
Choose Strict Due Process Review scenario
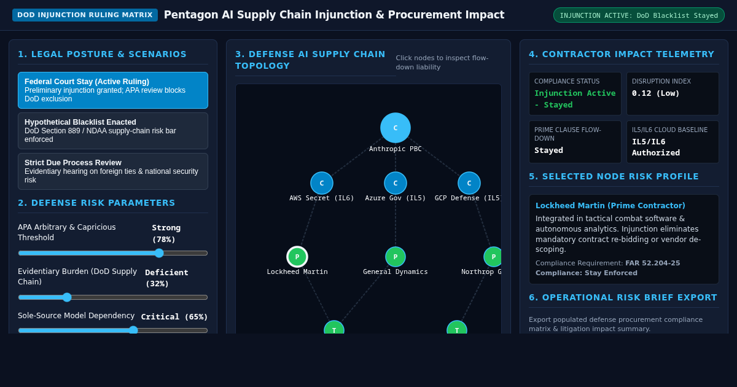pyautogui.click(x=113, y=171)
